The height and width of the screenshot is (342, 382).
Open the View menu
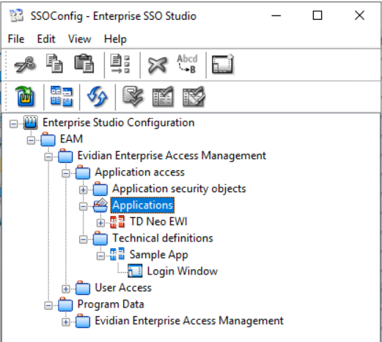coord(79,39)
